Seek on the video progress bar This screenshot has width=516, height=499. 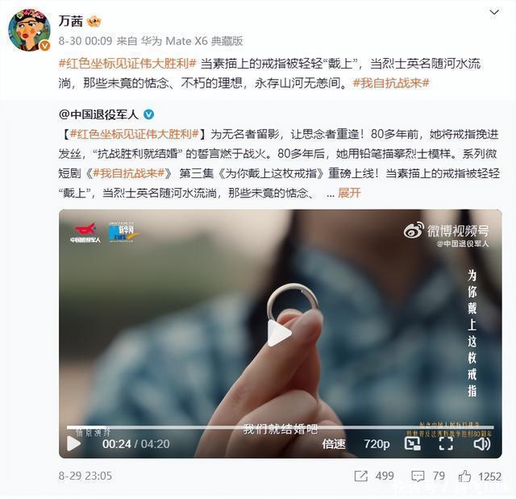tap(280, 427)
